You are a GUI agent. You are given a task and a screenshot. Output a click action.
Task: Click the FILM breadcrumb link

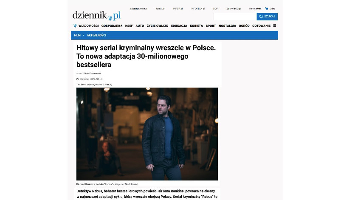click(77, 35)
